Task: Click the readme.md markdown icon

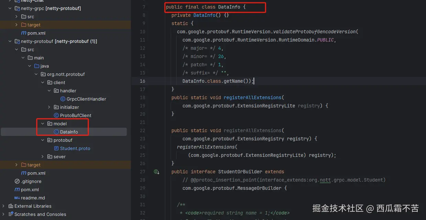Action: (x=17, y=198)
